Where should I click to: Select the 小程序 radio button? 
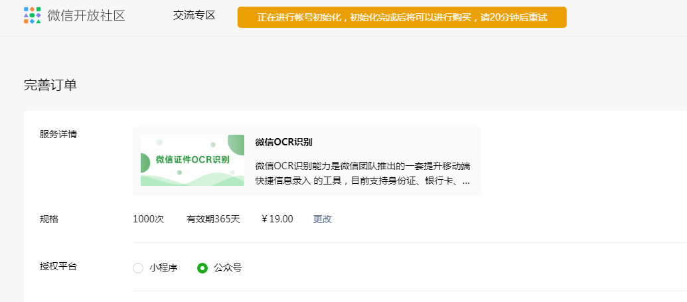click(138, 267)
